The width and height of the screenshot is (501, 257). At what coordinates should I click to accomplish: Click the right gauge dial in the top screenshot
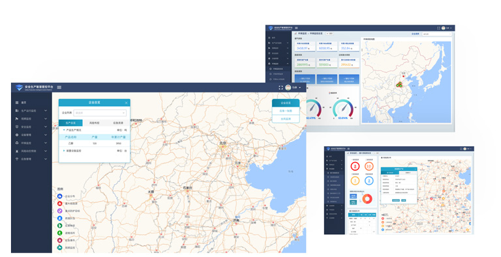coord(343,109)
